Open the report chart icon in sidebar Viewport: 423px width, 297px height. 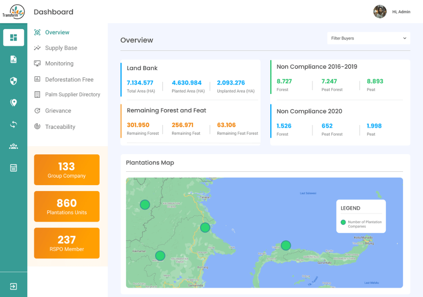click(14, 59)
